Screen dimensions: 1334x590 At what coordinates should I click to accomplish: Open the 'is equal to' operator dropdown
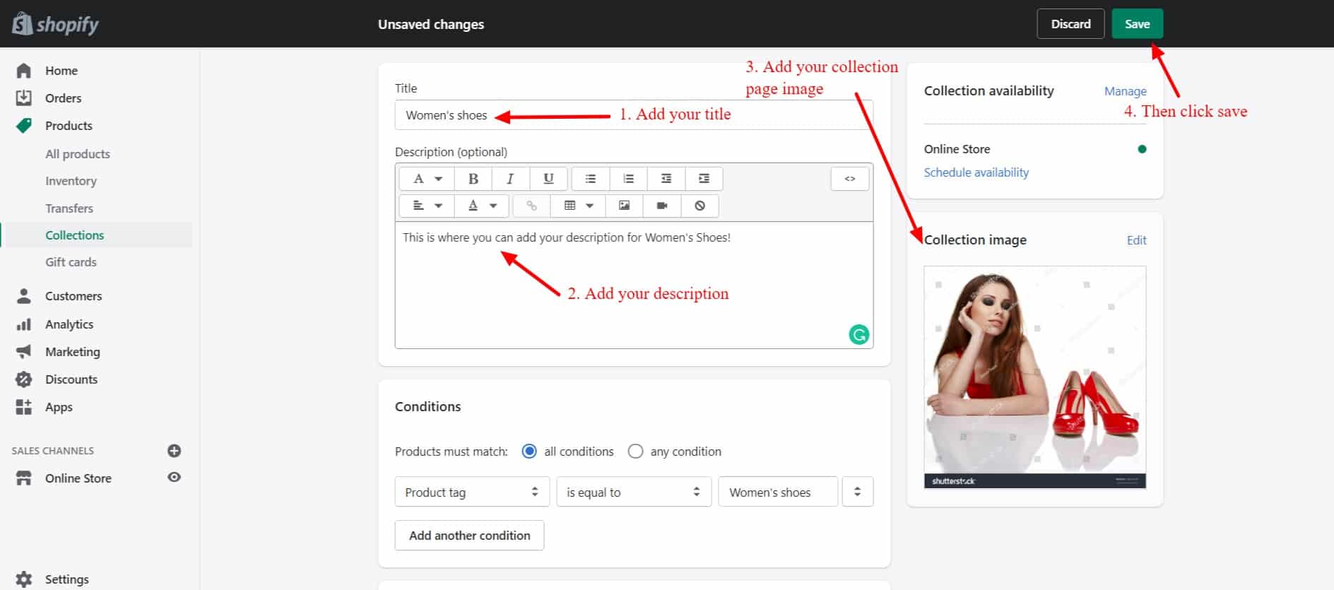pyautogui.click(x=633, y=492)
